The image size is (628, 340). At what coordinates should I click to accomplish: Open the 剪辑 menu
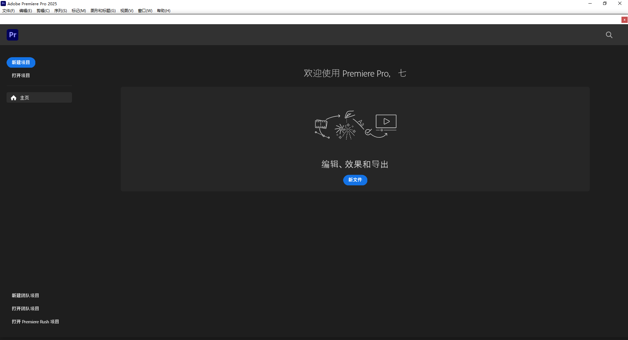point(43,10)
